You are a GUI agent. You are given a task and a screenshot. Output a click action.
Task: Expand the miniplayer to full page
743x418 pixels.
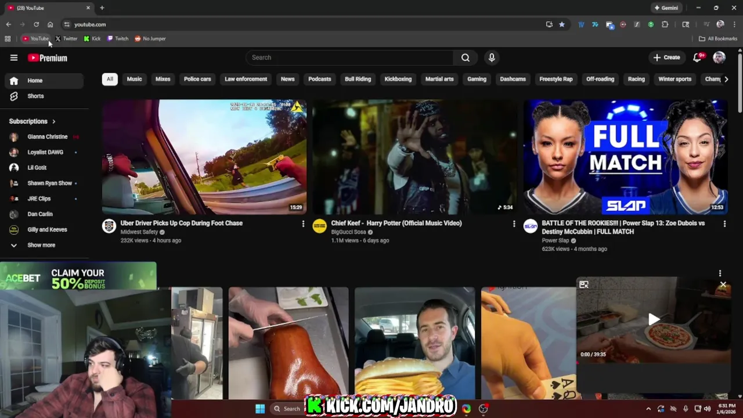click(584, 284)
